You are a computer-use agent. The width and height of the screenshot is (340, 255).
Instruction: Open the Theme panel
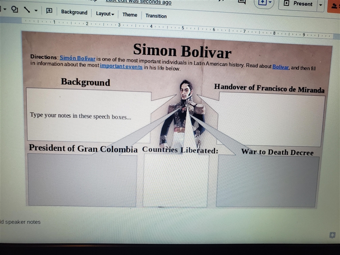[130, 15]
